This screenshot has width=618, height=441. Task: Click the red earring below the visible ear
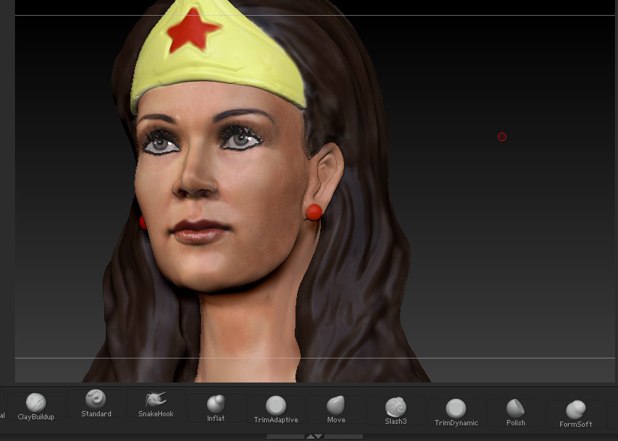[313, 211]
